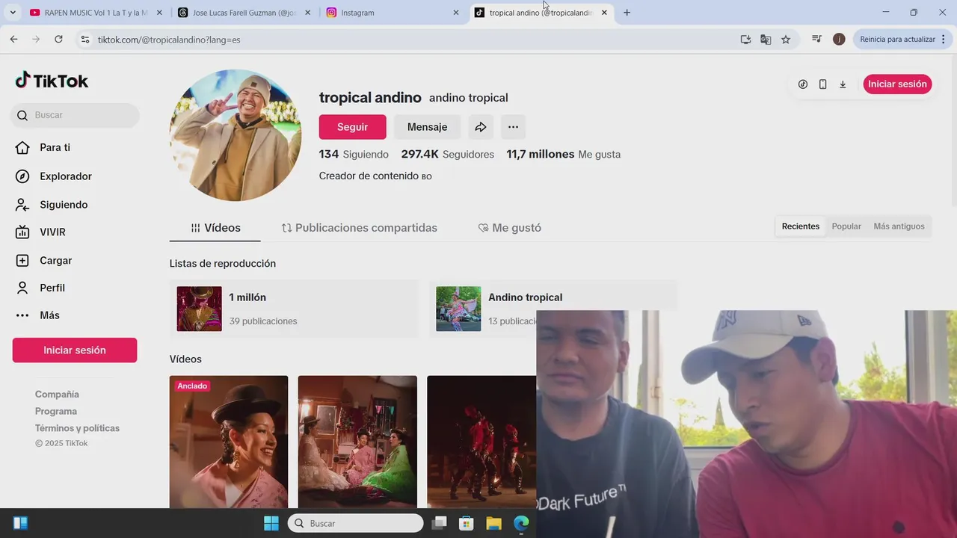Click the install app icon in address bar
Screen dimensions: 957x538
(745, 40)
